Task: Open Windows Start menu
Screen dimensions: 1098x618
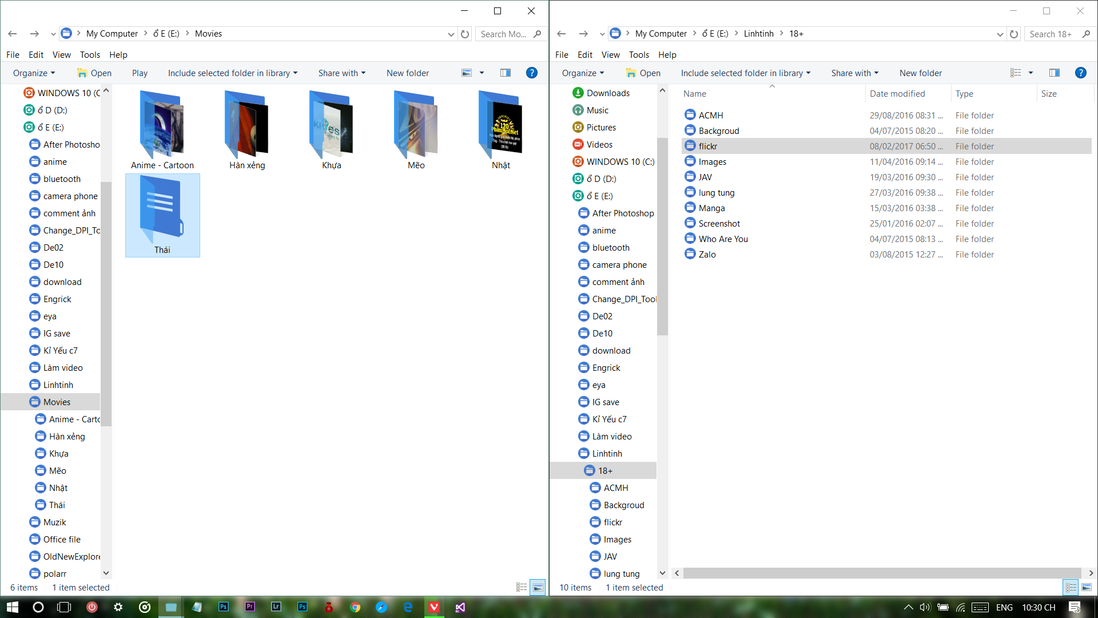Action: click(x=12, y=607)
